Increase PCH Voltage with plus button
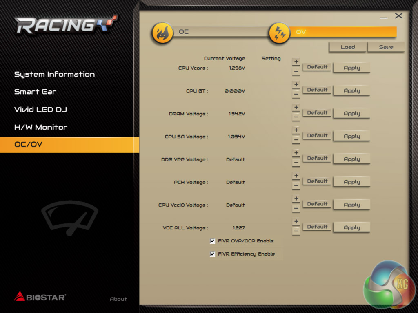Image resolution: width=418 pixels, height=313 pixels. pyautogui.click(x=296, y=176)
